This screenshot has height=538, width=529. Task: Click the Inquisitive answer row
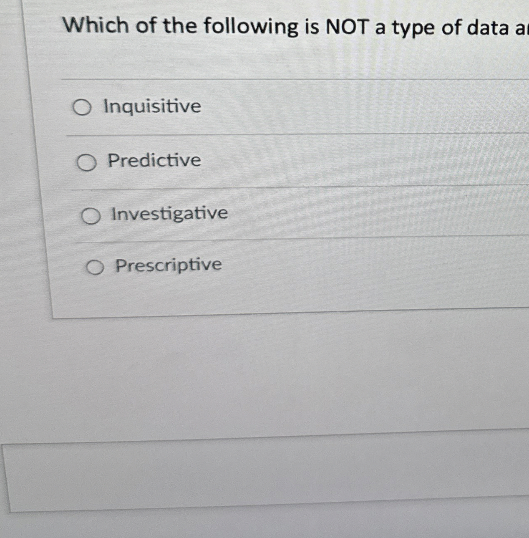pos(250,107)
